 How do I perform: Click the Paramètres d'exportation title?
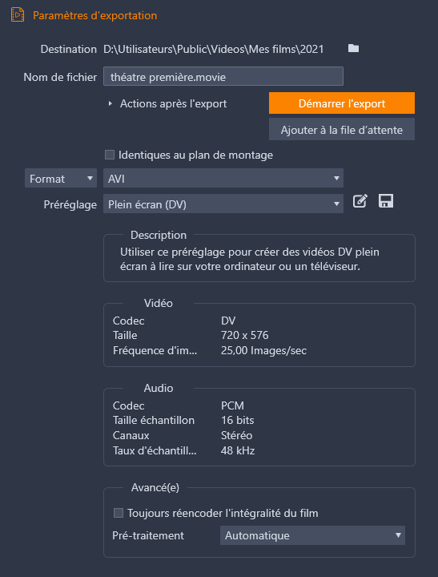click(x=94, y=15)
